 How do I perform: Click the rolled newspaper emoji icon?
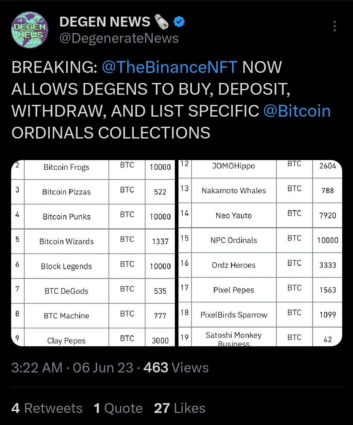coord(161,22)
